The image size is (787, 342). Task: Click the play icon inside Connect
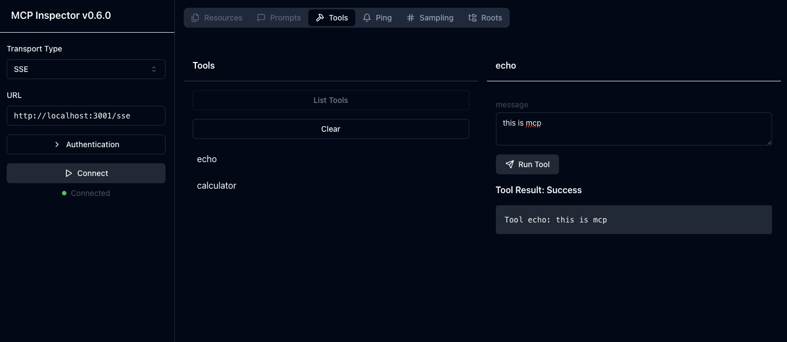(69, 173)
